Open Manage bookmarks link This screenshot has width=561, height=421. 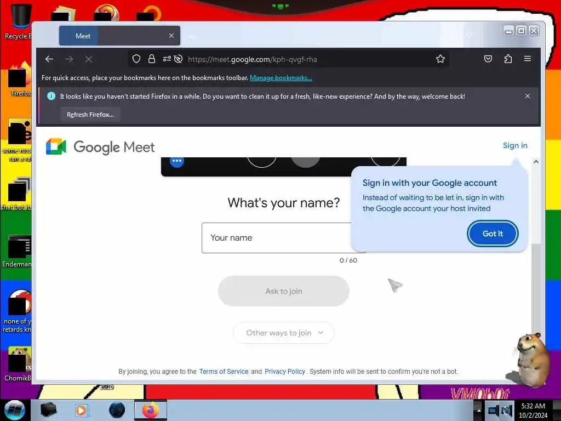281,78
